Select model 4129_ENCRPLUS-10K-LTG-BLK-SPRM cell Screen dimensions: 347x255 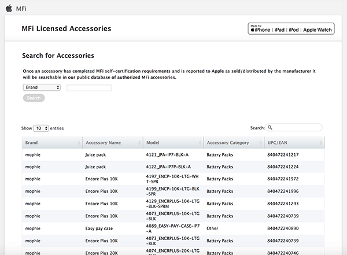(x=173, y=204)
